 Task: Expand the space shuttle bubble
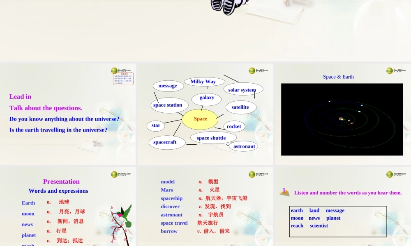coord(212,138)
